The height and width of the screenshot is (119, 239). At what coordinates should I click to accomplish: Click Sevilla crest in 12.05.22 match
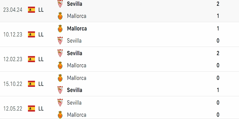coord(60,102)
